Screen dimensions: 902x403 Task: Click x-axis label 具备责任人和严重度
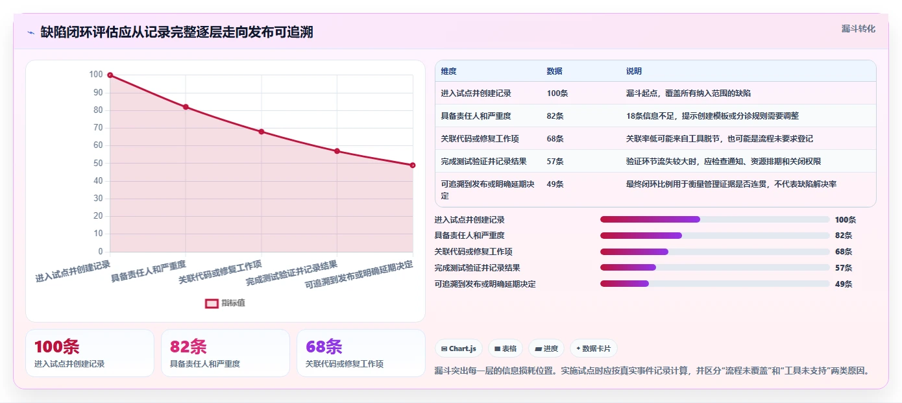(x=149, y=271)
